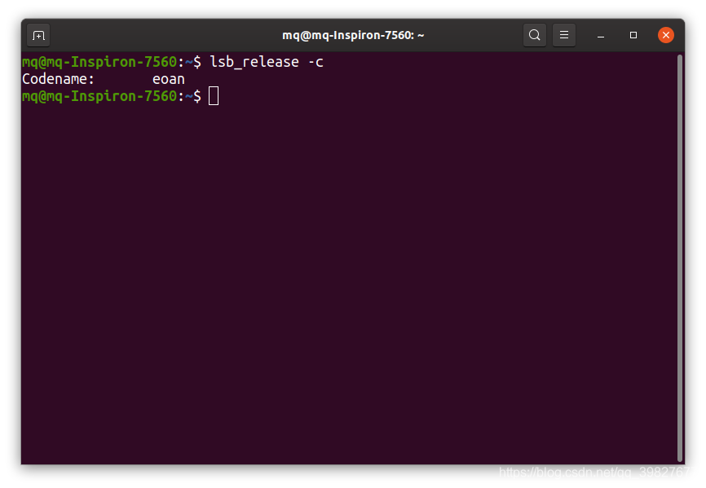706x488 pixels.
Task: Minimize the terminal window
Action: pos(601,36)
